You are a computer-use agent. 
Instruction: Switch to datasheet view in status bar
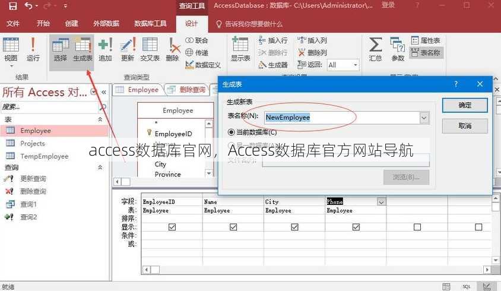click(x=446, y=286)
